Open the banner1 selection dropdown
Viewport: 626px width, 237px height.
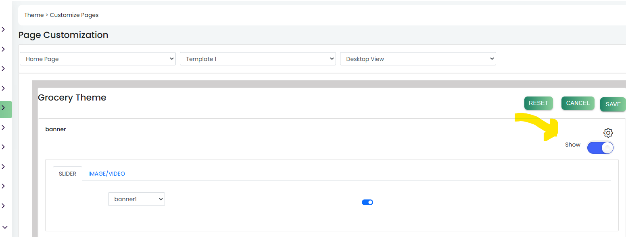136,199
